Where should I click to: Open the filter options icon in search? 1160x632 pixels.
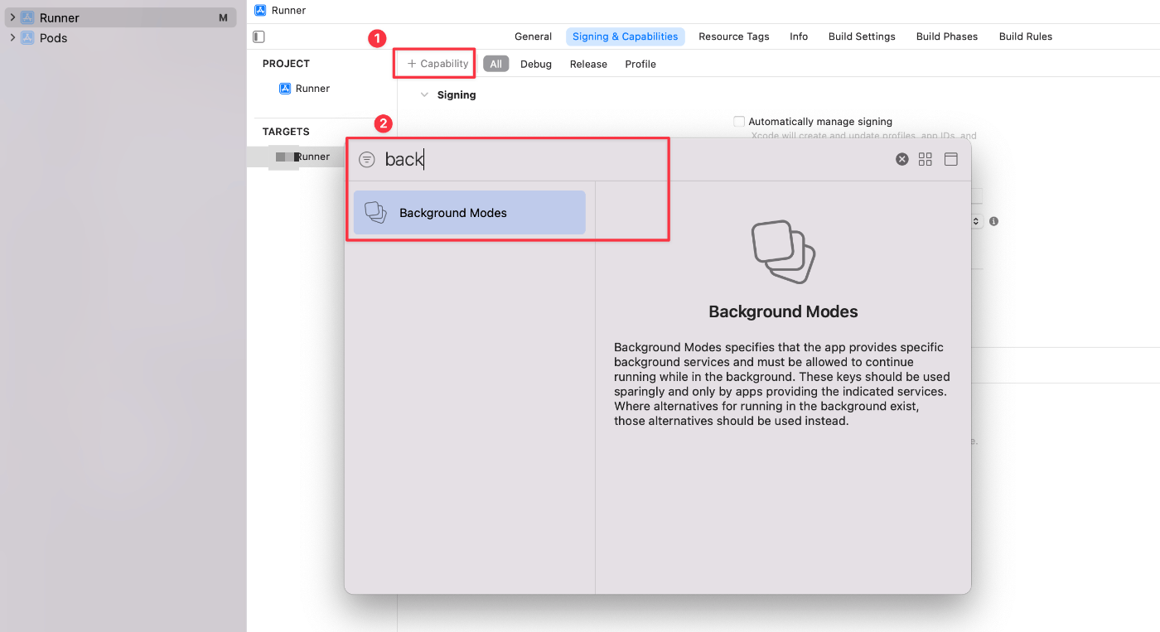click(x=367, y=160)
